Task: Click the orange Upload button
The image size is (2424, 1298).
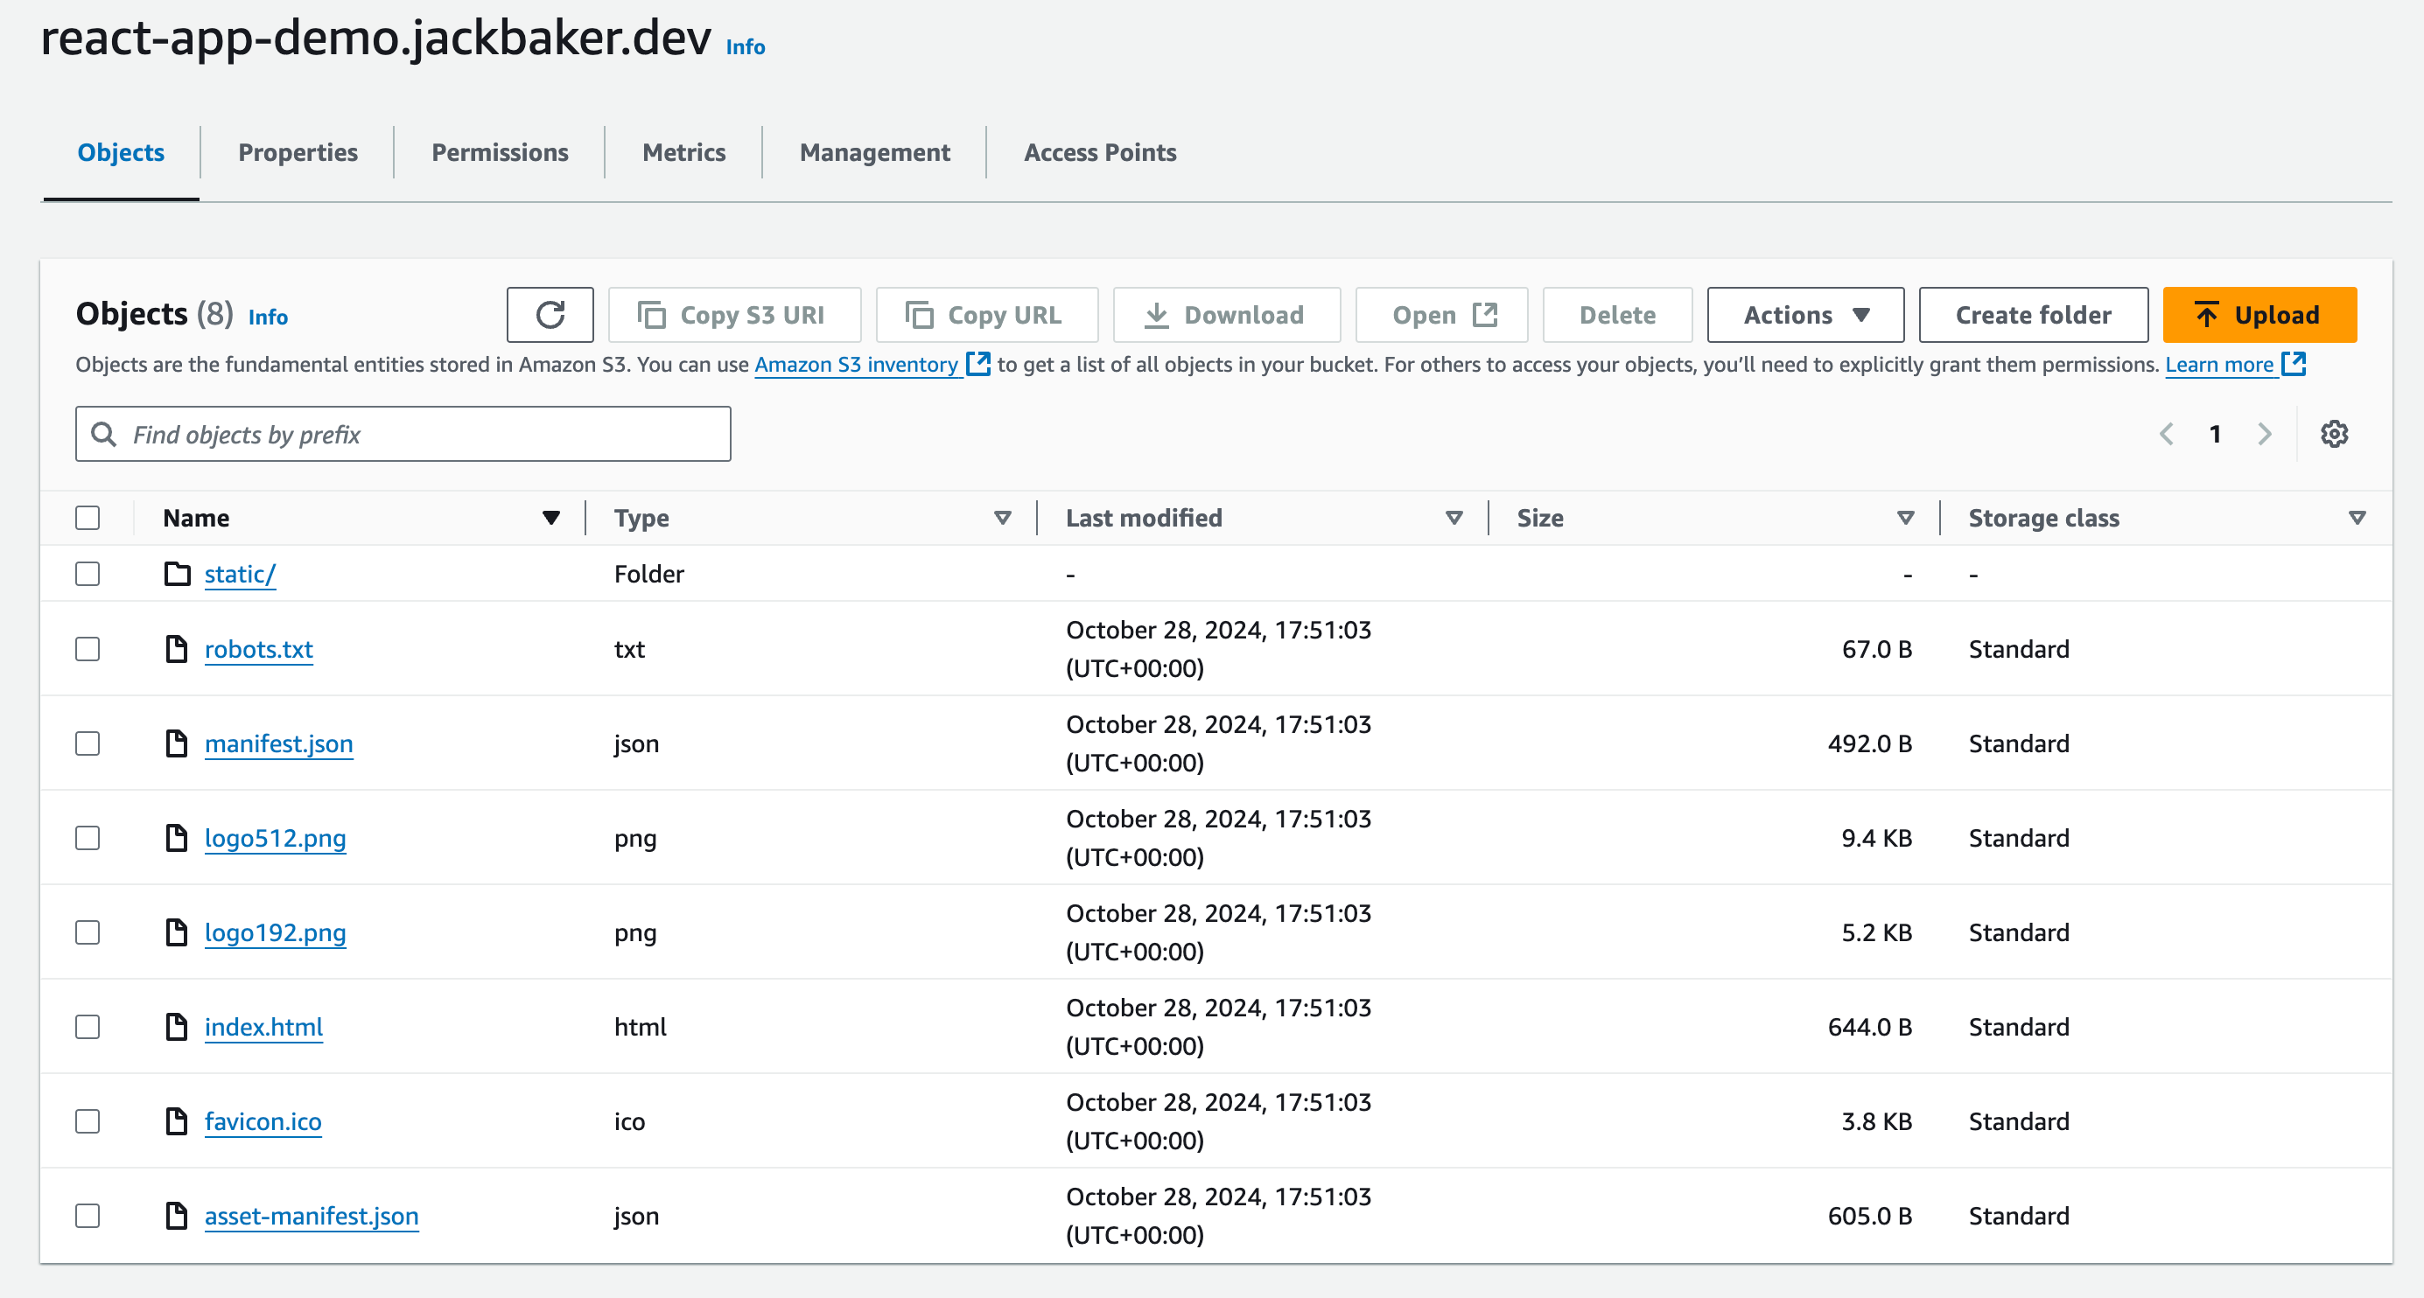Action: point(2259,315)
